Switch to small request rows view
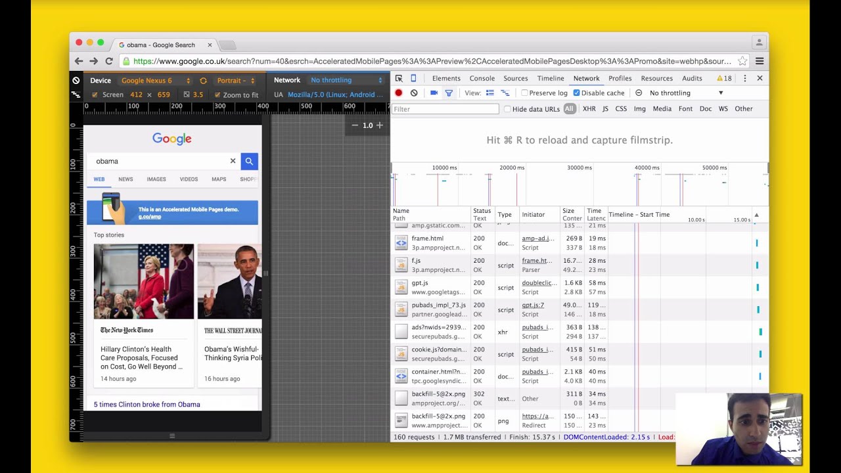Viewport: 841px width, 473px height. click(x=505, y=93)
